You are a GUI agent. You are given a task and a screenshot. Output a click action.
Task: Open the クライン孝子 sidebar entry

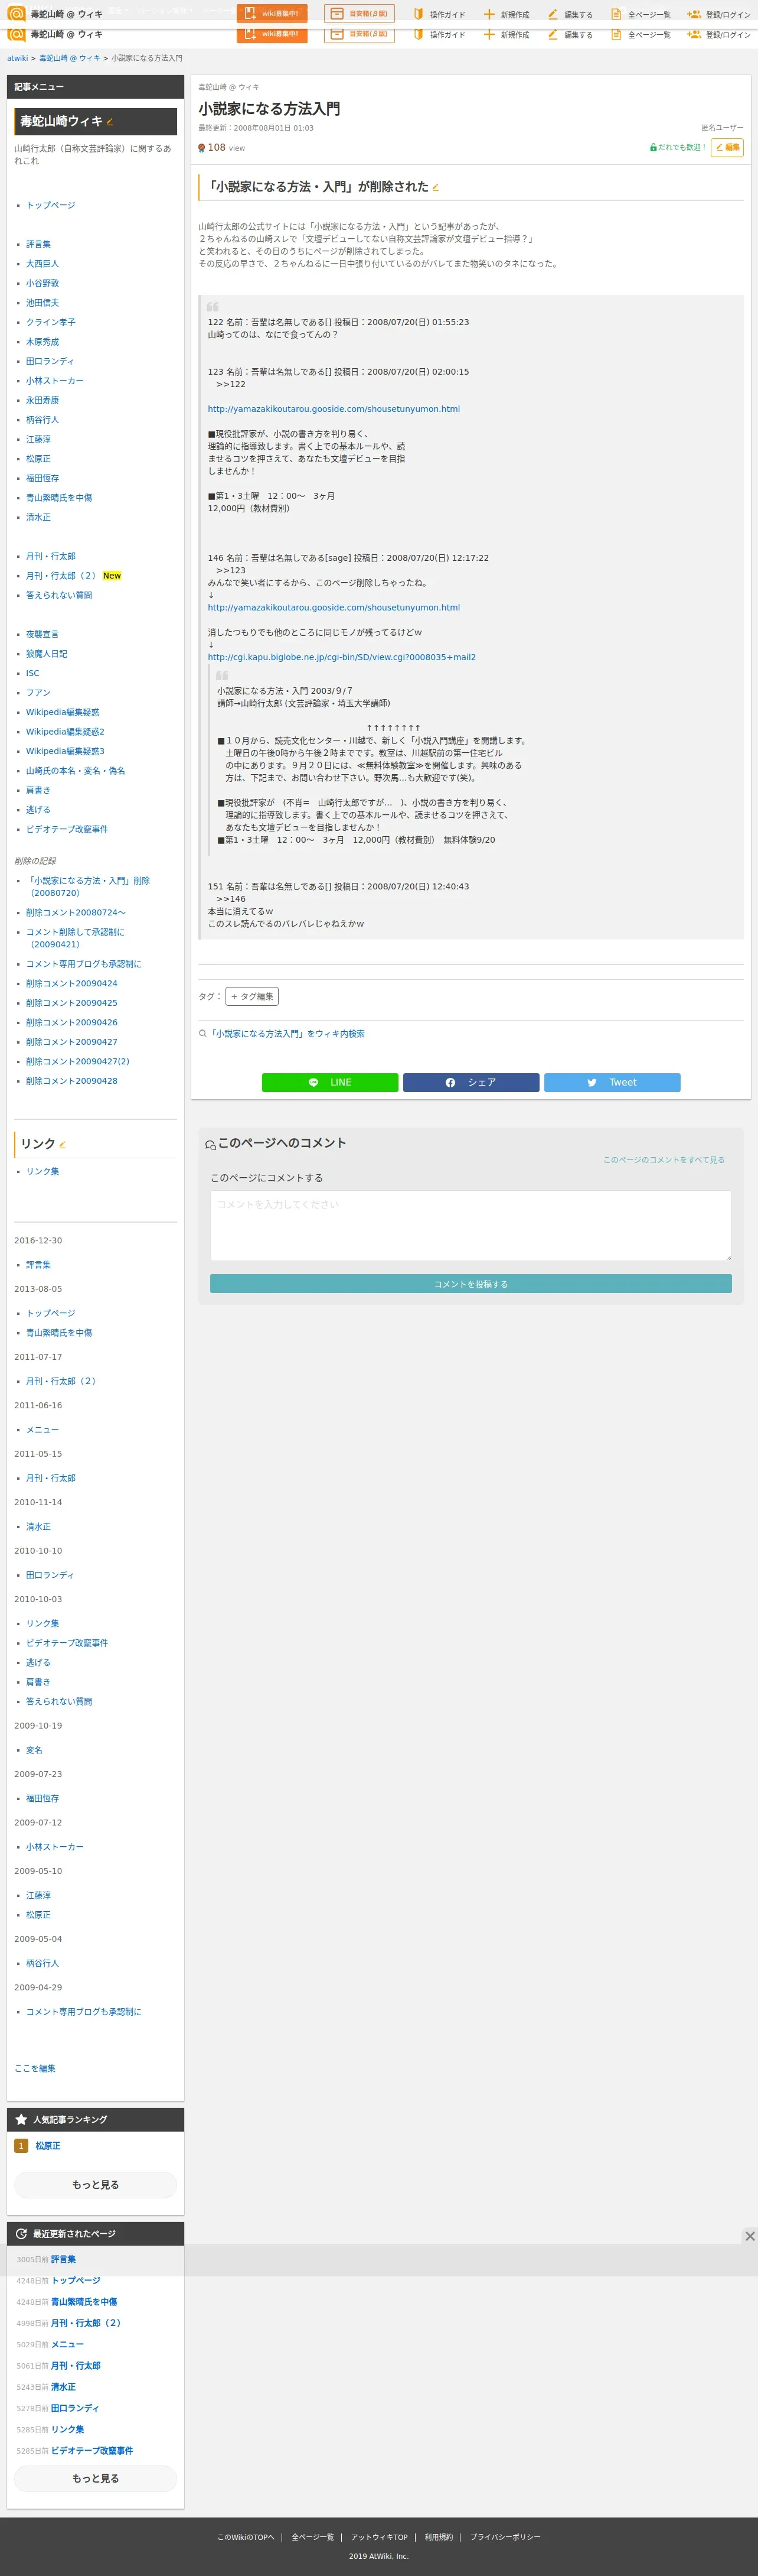tap(50, 322)
